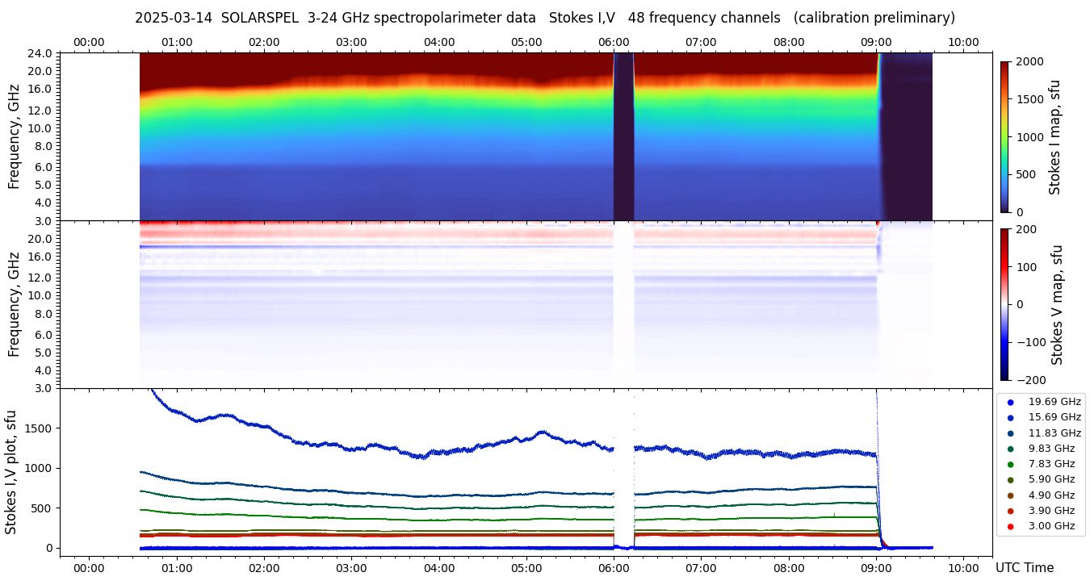The image size is (1090, 585).
Task: Click the 4.90 GHz brown legend dot
Action: click(x=1010, y=495)
